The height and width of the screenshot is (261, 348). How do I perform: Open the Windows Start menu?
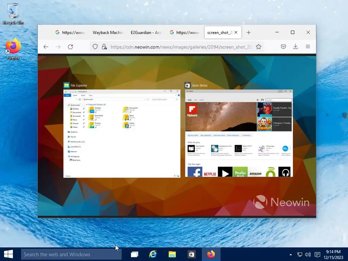pos(8,254)
